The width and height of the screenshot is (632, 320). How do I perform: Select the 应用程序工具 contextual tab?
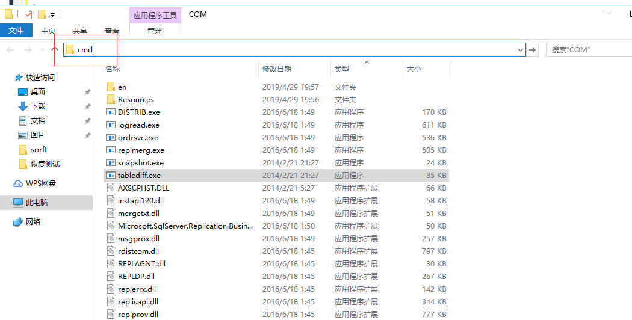click(x=155, y=15)
